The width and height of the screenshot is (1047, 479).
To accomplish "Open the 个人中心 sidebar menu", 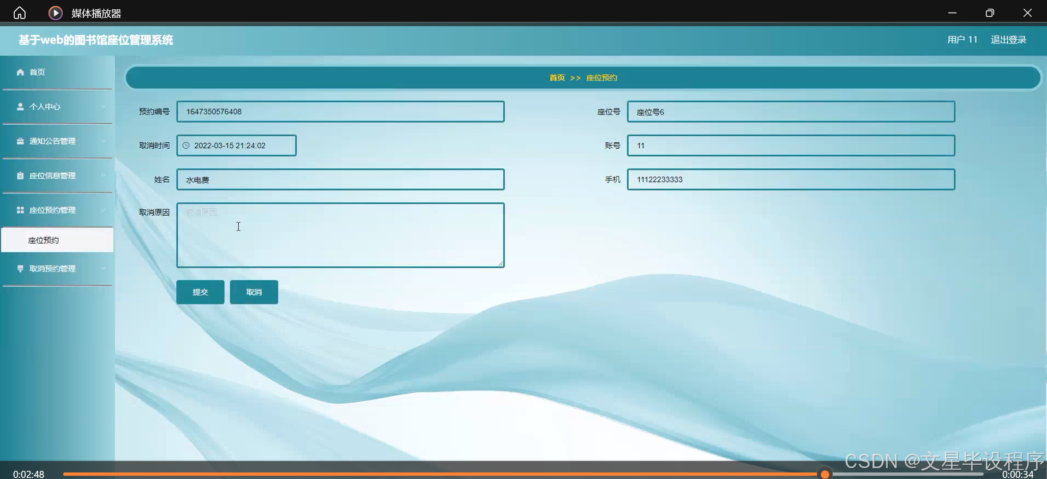I will click(57, 106).
